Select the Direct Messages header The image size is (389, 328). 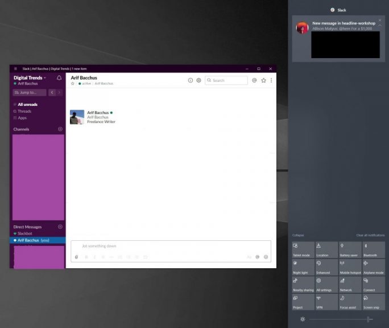tap(27, 227)
